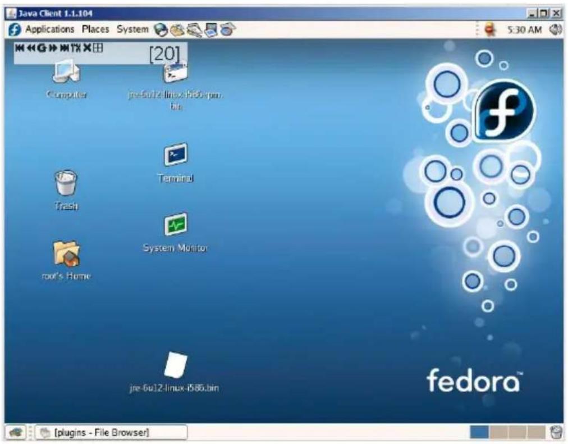Open the Fedora main menu logo icon
This screenshot has height=444, width=568.
tap(15, 29)
